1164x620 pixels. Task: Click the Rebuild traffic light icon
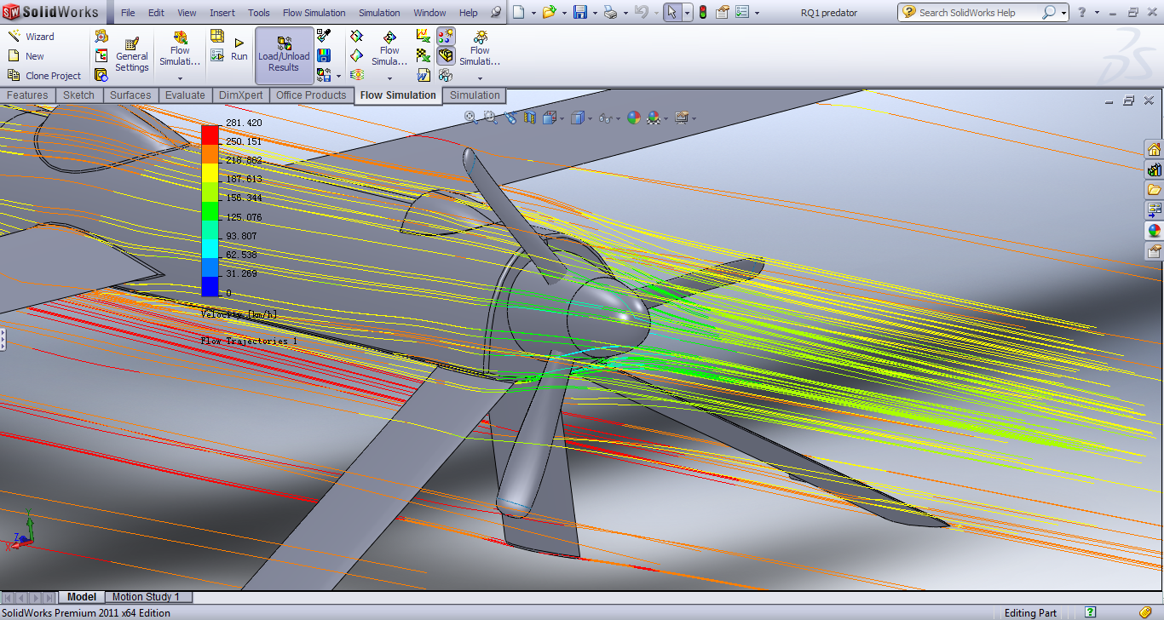click(x=702, y=13)
